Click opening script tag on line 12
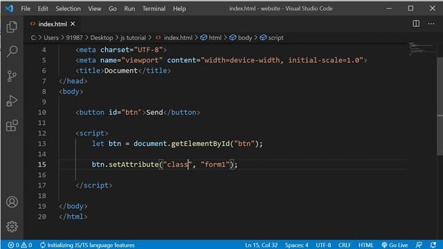Viewport: 443px width, 249px height. 92,133
